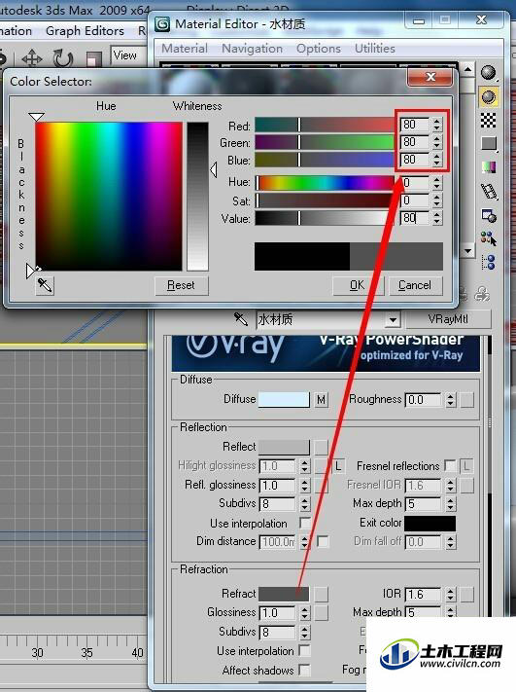Select the Rotate tool in main toolbar

point(63,57)
